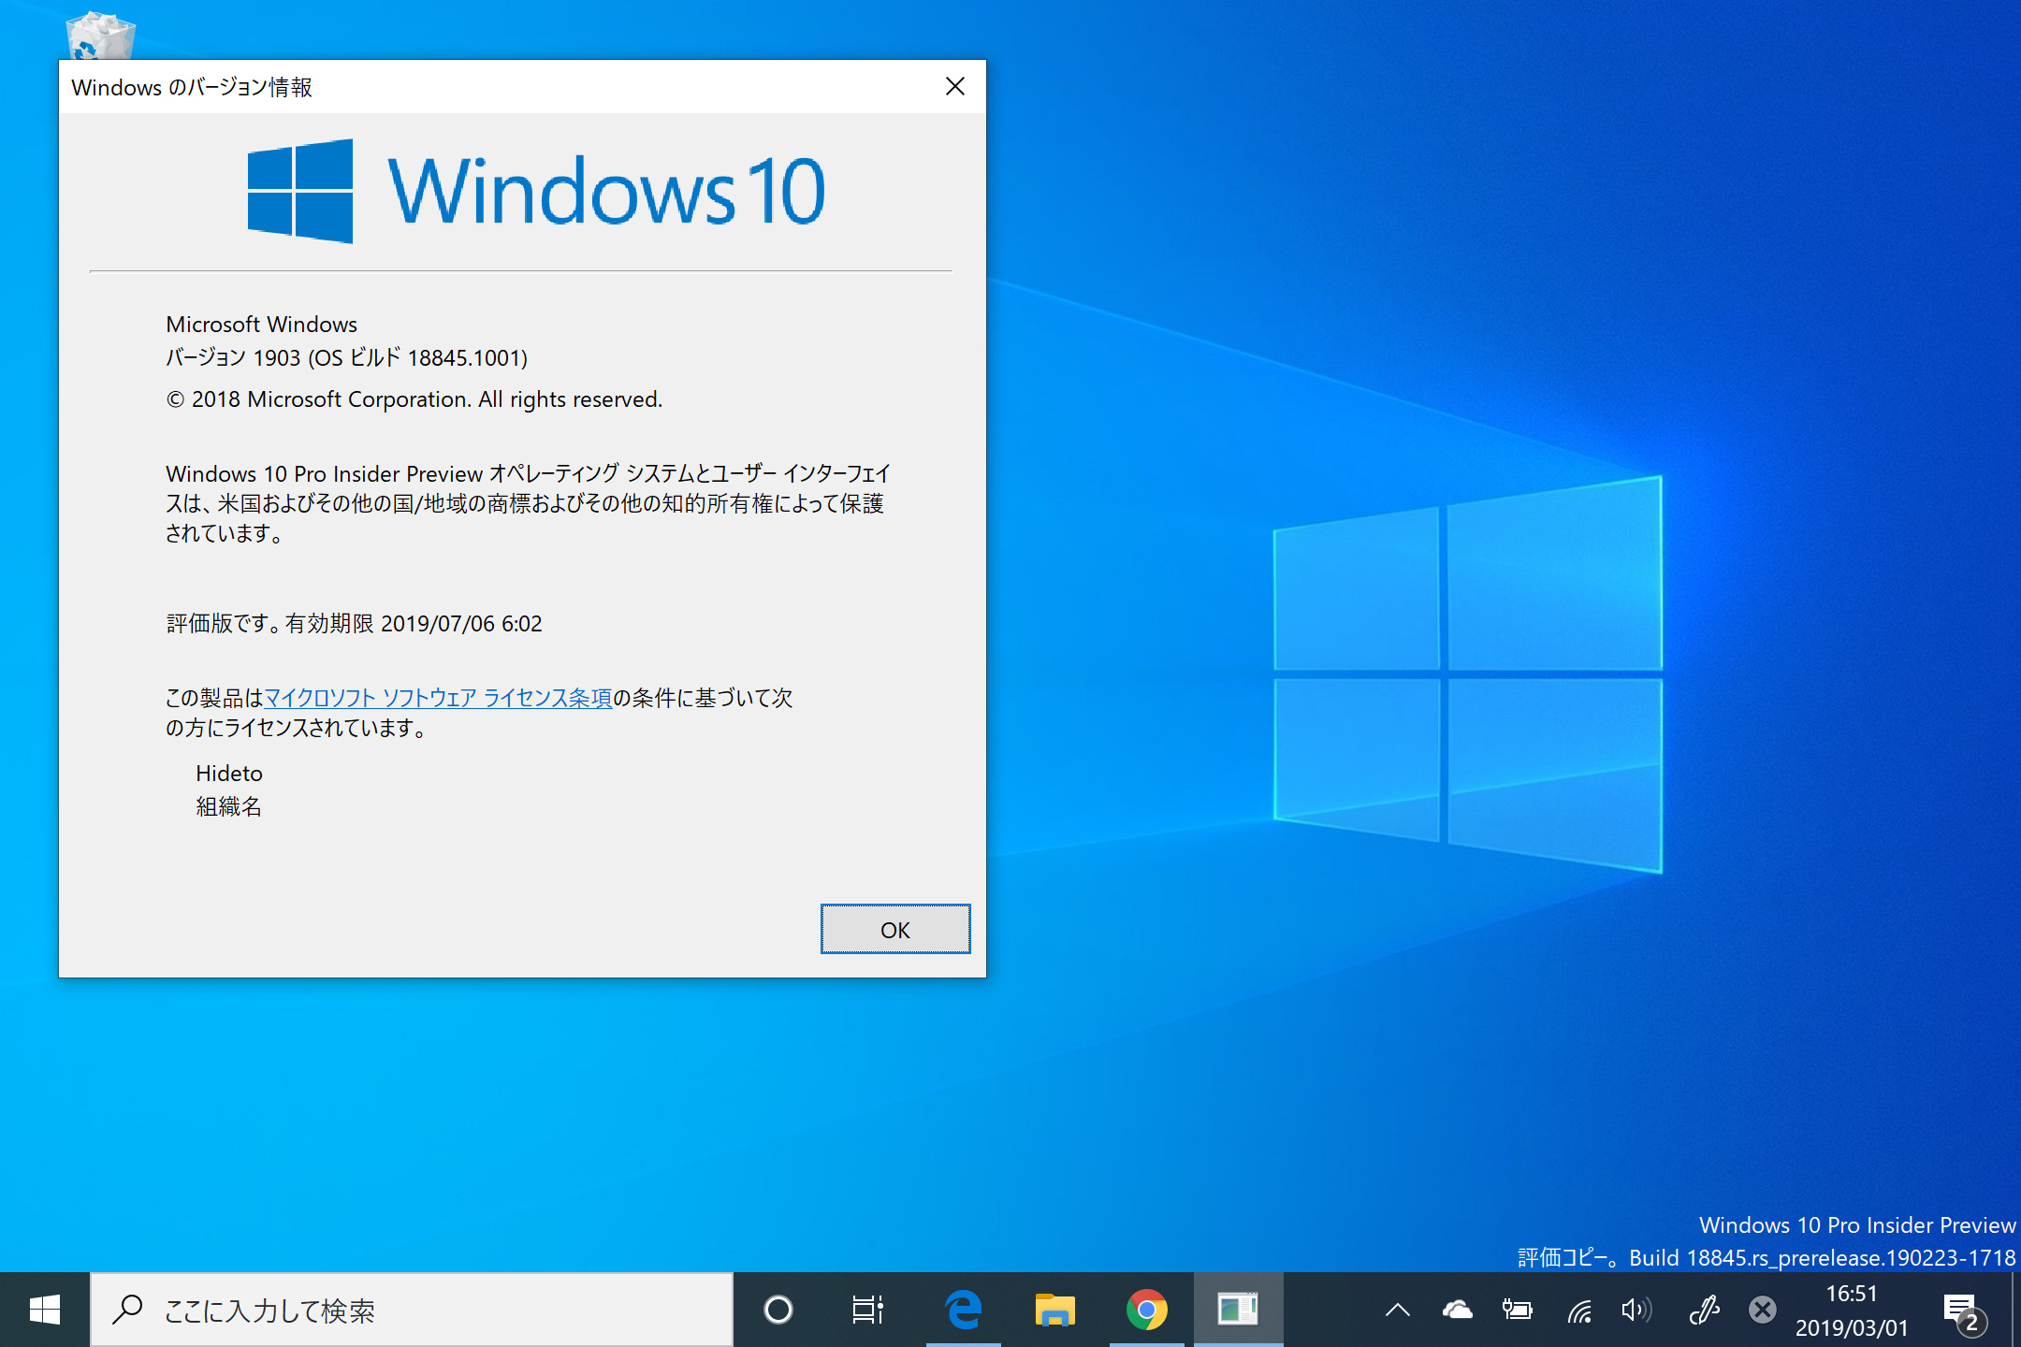Screen dimensions: 2021x1347
Task: Open OneDrive from the system tray
Action: click(x=1457, y=1310)
